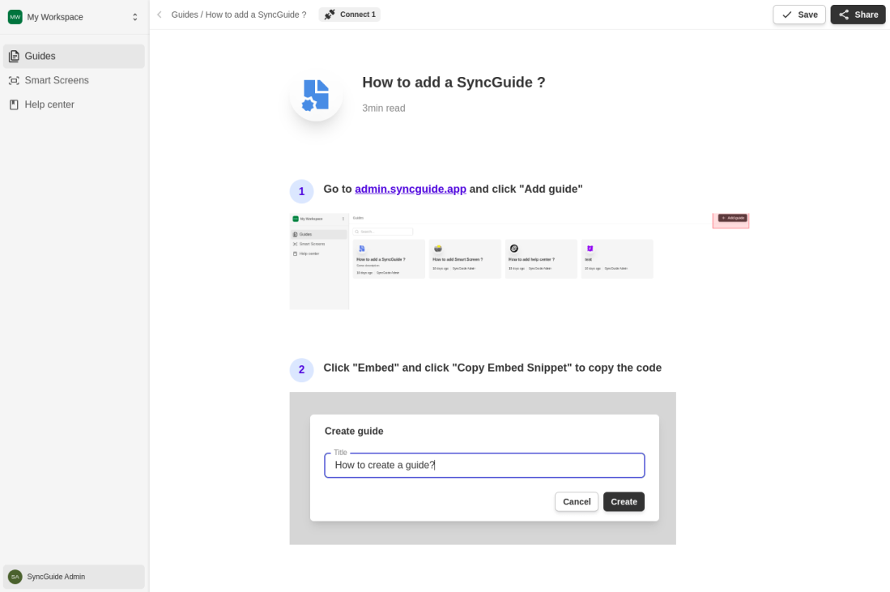890x592 pixels.
Task: Click the share icon on the Share button
Action: tap(844, 15)
